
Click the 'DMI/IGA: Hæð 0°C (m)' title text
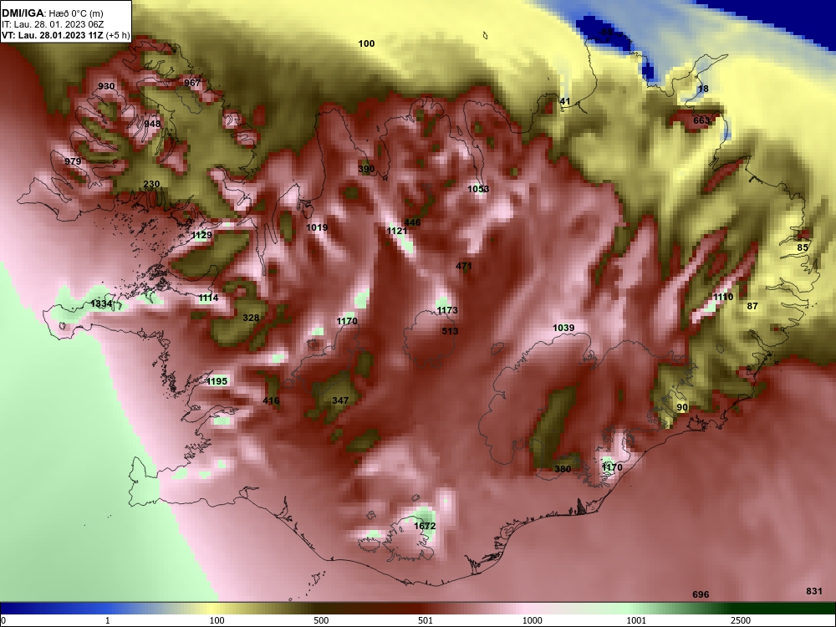[53, 13]
